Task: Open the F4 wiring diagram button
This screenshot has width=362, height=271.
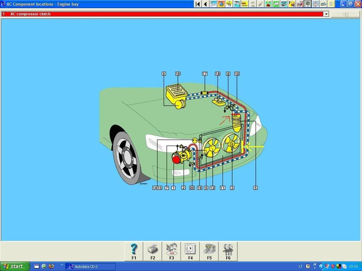Action: pyautogui.click(x=190, y=251)
